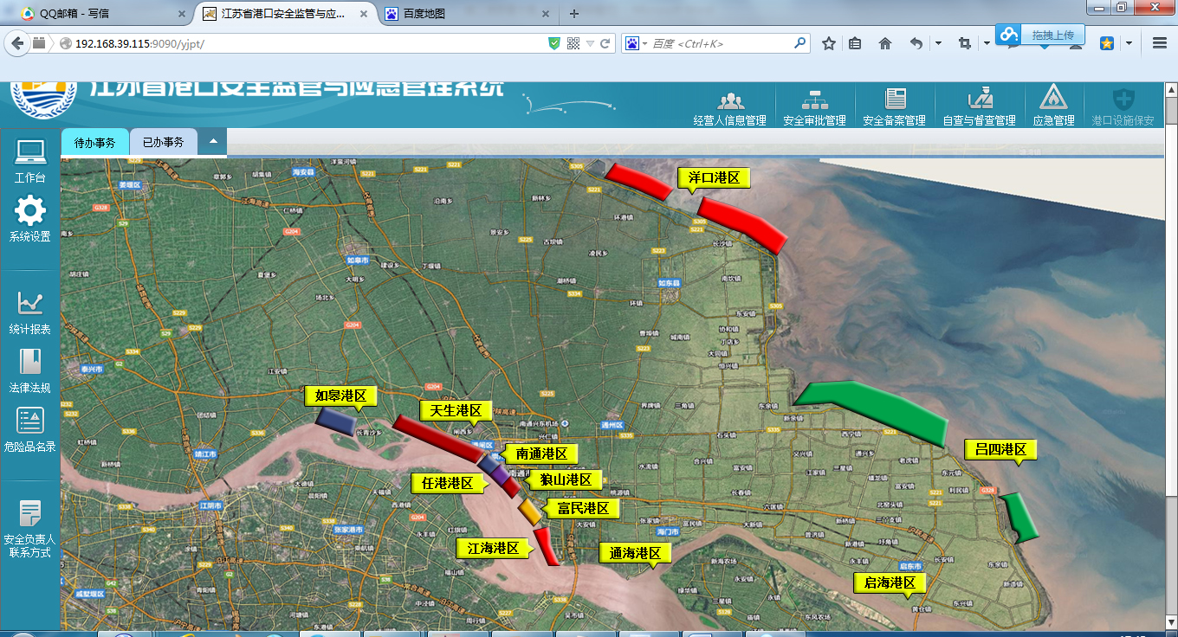Open 安全负责人联系方式 in the sidebar
This screenshot has width=1178, height=637.
[30, 528]
